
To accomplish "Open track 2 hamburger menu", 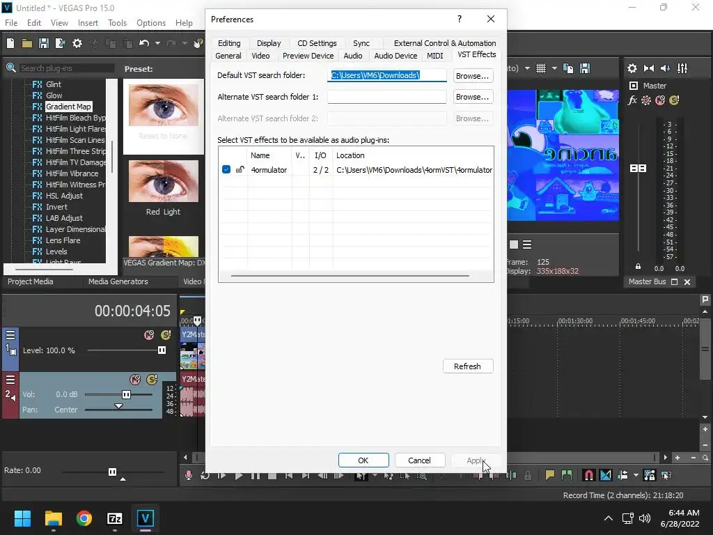I will click(x=10, y=380).
